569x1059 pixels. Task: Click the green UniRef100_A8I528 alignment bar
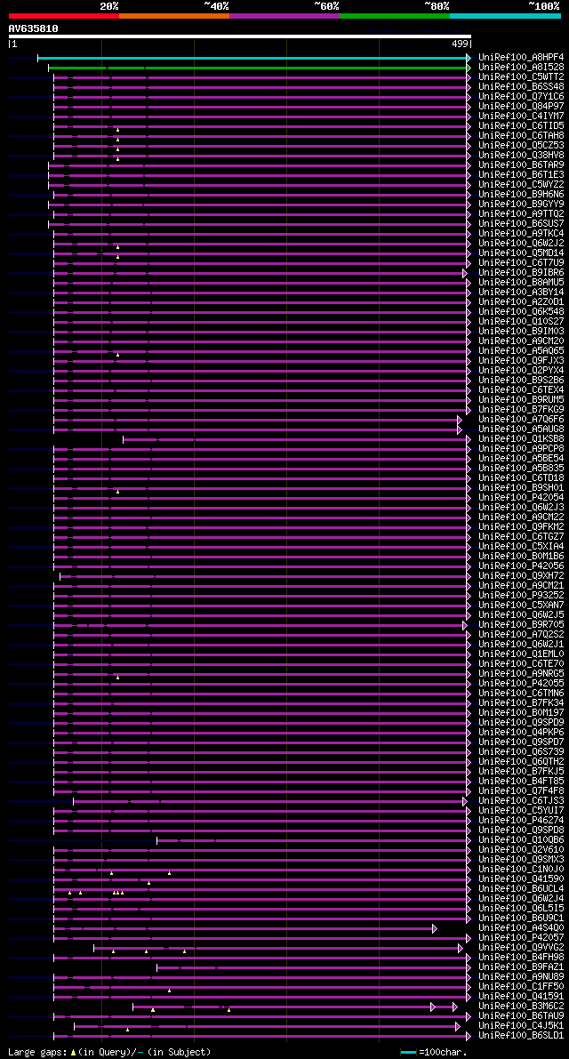tap(258, 68)
